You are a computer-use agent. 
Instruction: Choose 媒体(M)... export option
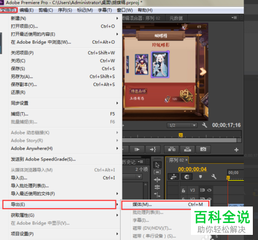click(x=166, y=204)
